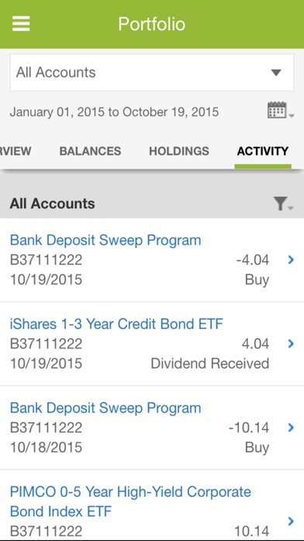Open the hamburger navigation menu

pyautogui.click(x=21, y=24)
